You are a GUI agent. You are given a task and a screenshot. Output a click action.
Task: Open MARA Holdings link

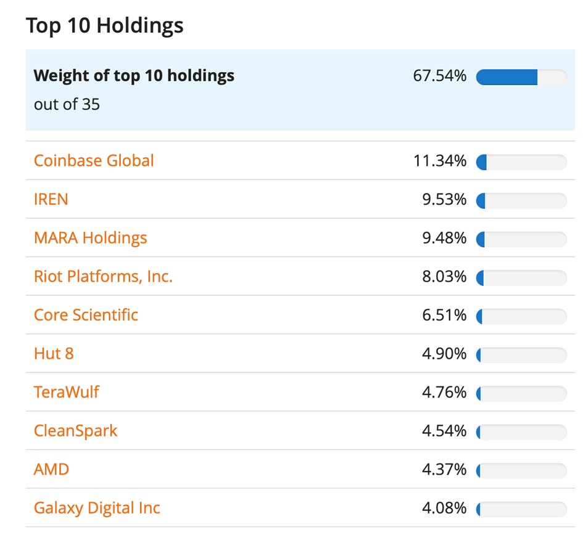(x=90, y=238)
